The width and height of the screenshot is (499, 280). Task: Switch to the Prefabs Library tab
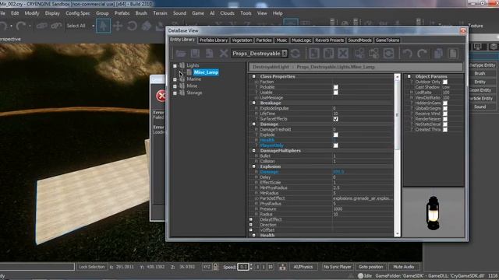(214, 40)
